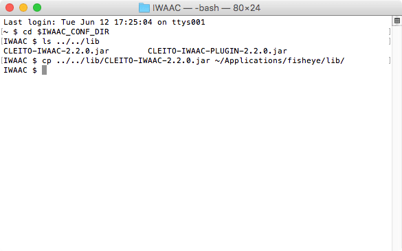Click the cp command word on the fourth line

pyautogui.click(x=47, y=61)
